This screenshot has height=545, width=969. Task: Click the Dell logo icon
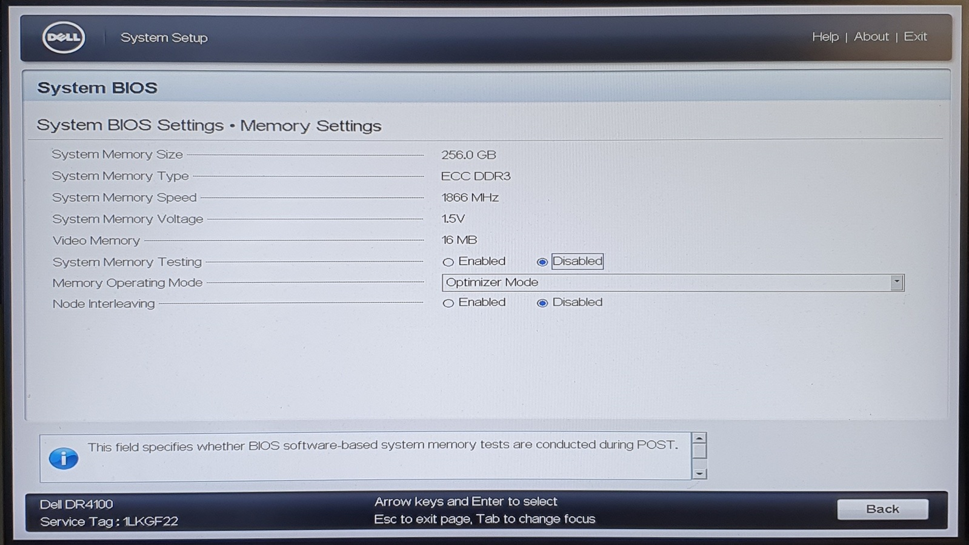[64, 38]
